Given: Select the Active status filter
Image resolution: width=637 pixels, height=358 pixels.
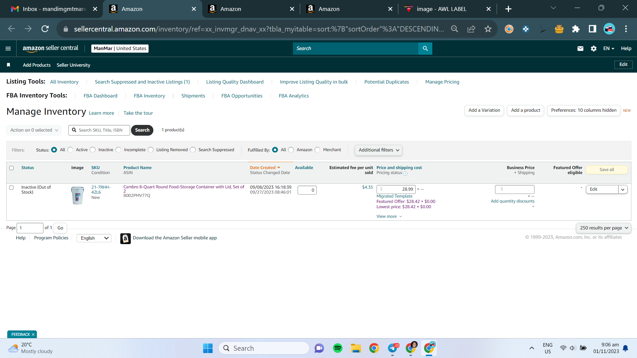Looking at the screenshot, I should (70, 150).
